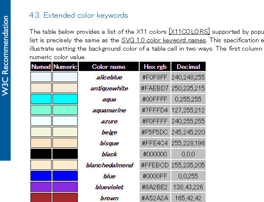Viewport: 264px width, 202px height.
Task: Click the Numeric swatch for blueviolet
Action: [x=65, y=187]
